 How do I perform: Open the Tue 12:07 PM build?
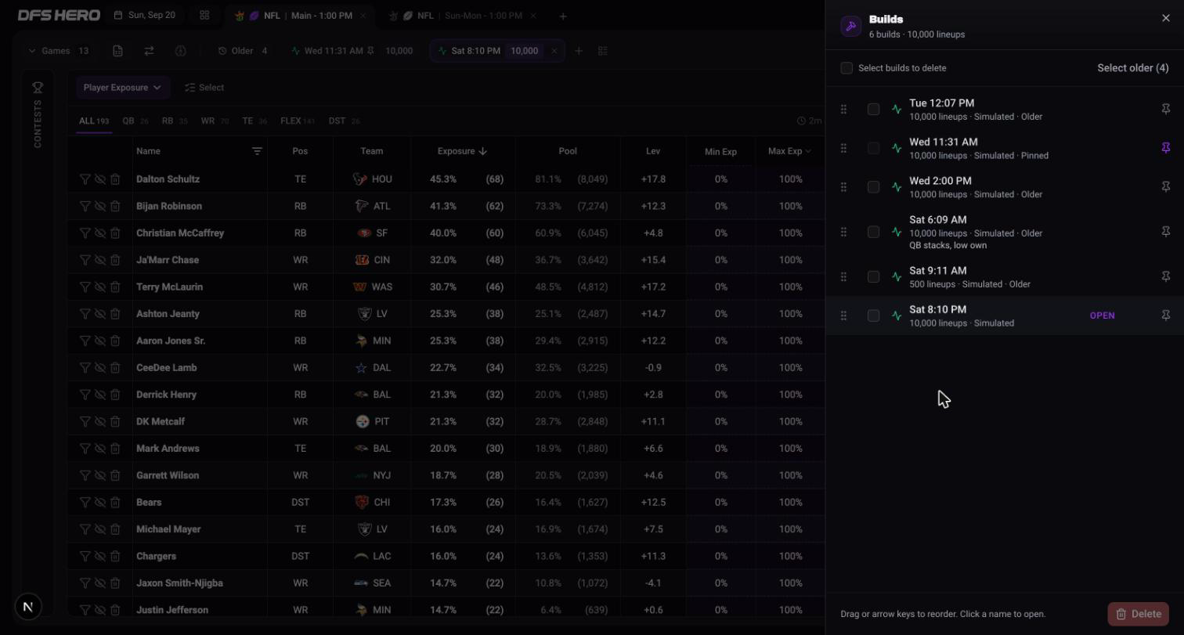pyautogui.click(x=941, y=103)
